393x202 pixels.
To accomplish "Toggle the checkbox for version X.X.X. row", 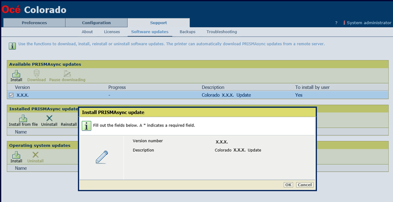I will (11, 95).
